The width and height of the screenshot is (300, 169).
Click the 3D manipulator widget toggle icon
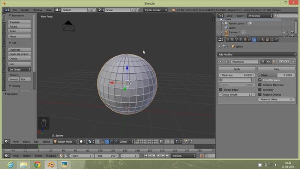pyautogui.click(x=103, y=142)
